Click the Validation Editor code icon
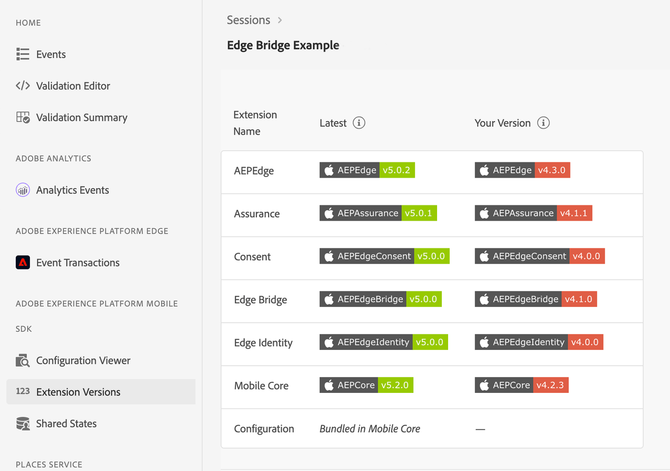 [23, 85]
